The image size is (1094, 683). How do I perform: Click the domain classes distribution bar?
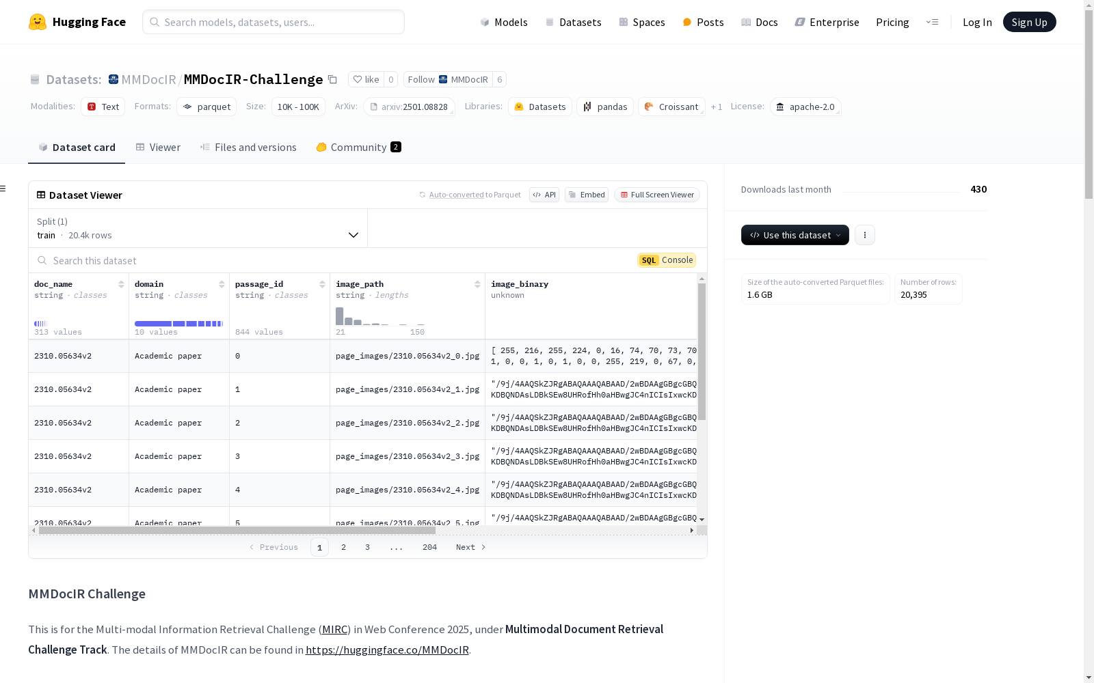click(179, 323)
